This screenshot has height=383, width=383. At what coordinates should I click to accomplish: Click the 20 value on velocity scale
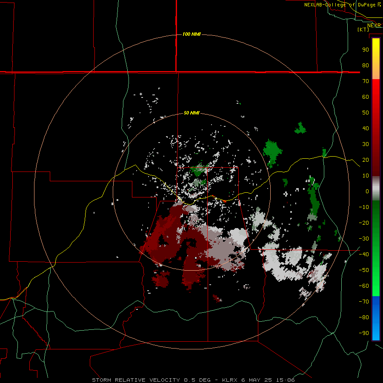(366, 160)
